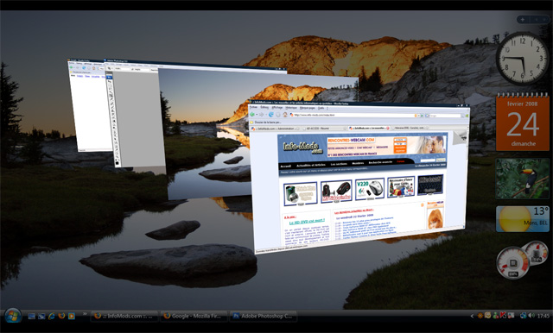The height and width of the screenshot is (333, 553).
Task: Click gaming mouse product thumbnail
Action: pos(336,192)
